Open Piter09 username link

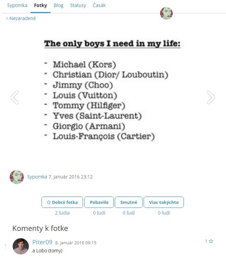tap(42, 242)
